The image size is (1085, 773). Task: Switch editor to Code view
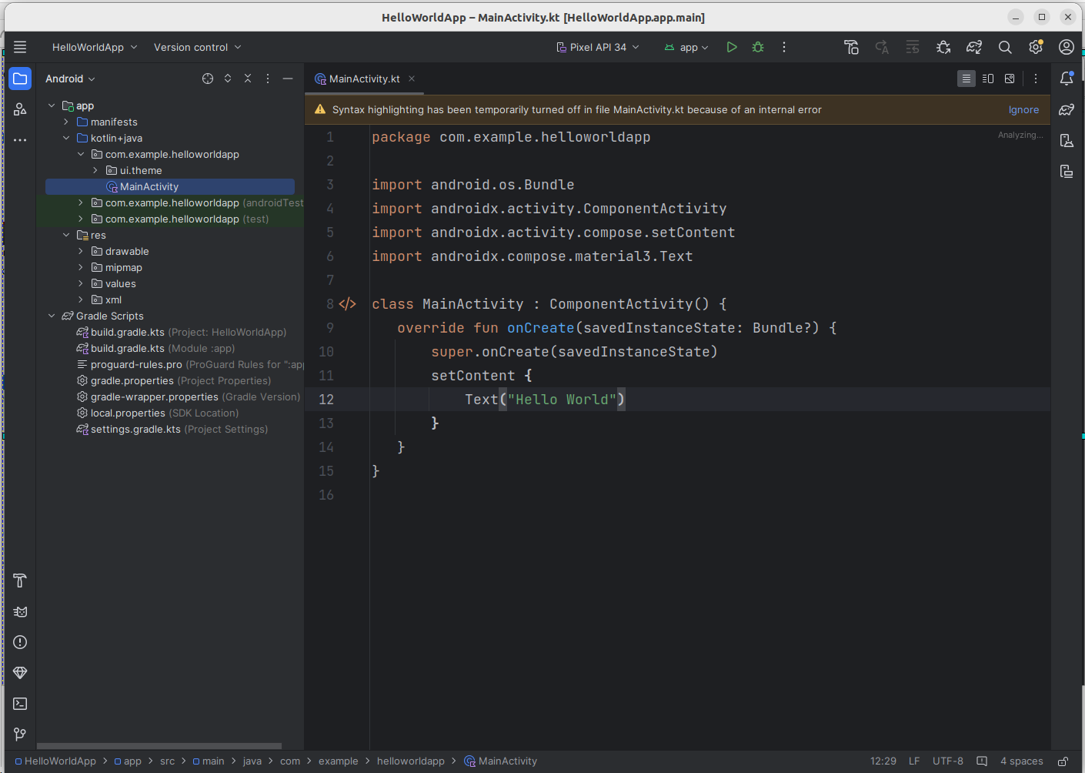tap(966, 79)
